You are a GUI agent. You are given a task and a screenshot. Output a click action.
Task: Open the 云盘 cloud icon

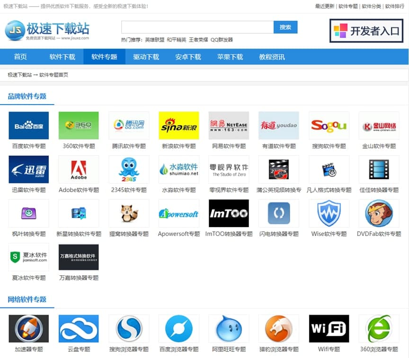tap(79, 329)
